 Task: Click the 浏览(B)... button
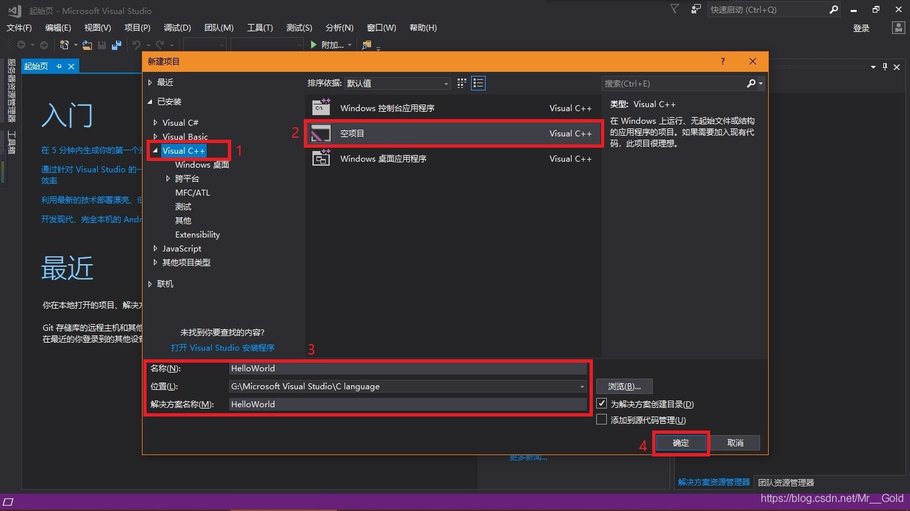624,387
